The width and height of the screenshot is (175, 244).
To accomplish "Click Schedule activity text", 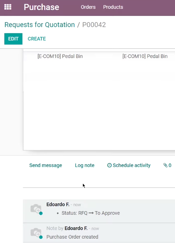I will (x=131, y=165).
